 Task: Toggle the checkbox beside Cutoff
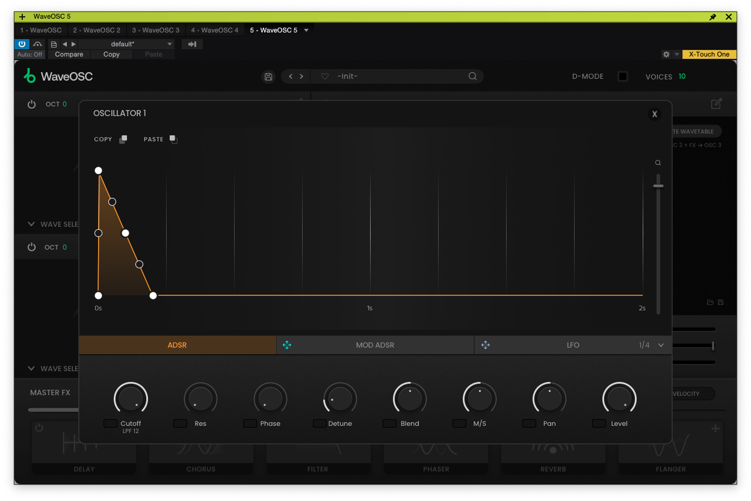pyautogui.click(x=110, y=423)
